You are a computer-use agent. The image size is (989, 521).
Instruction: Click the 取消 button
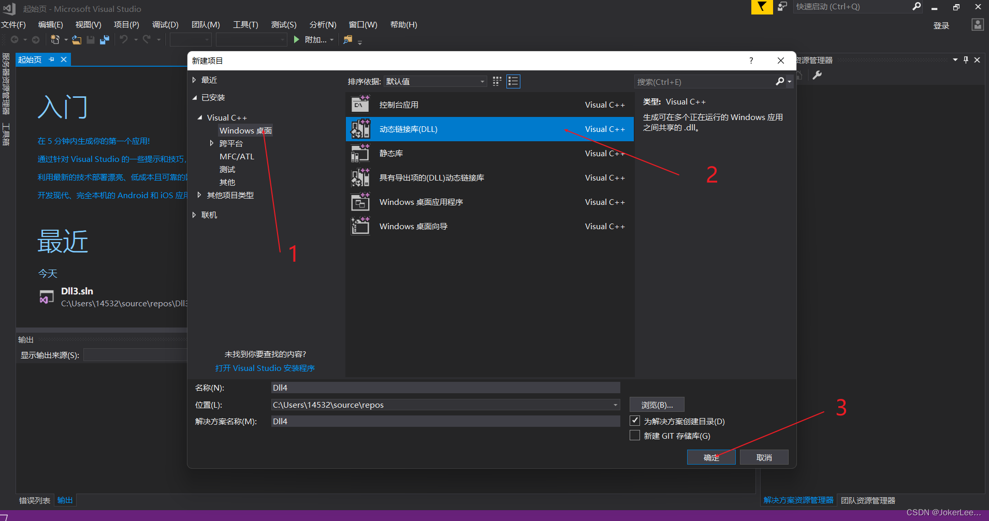point(764,457)
